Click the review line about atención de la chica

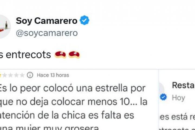[x=67, y=115]
